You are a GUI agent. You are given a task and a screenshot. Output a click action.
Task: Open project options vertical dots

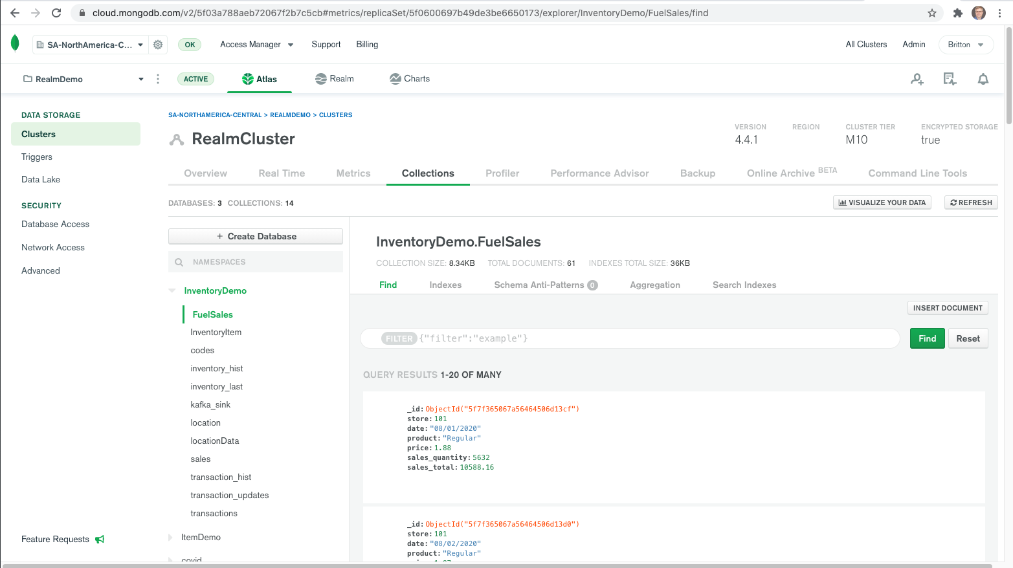coord(158,79)
